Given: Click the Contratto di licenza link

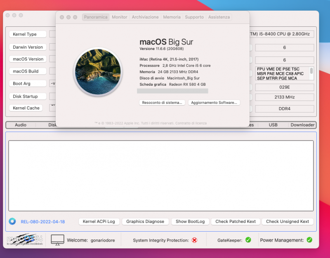Looking at the screenshot, I should pos(191,123).
